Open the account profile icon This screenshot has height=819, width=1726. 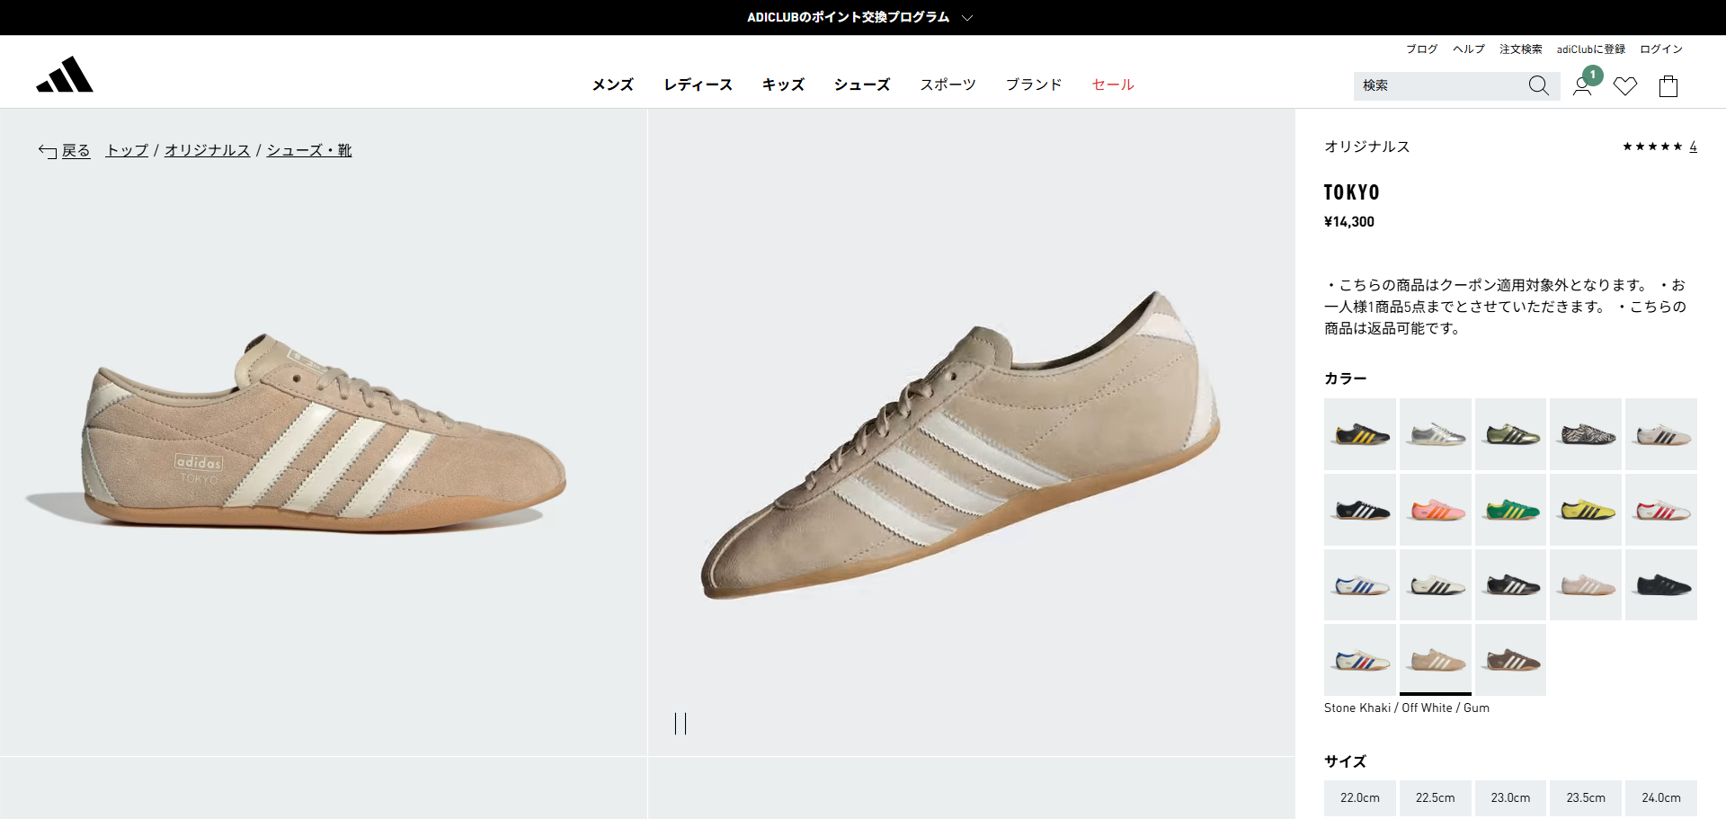point(1582,86)
